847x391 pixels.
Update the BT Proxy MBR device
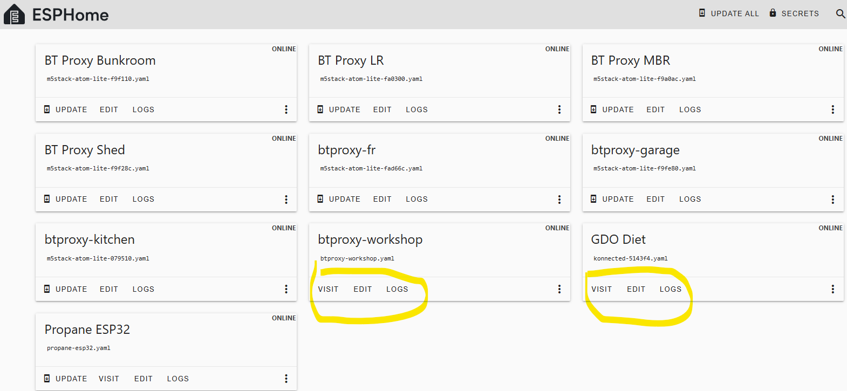pos(612,109)
